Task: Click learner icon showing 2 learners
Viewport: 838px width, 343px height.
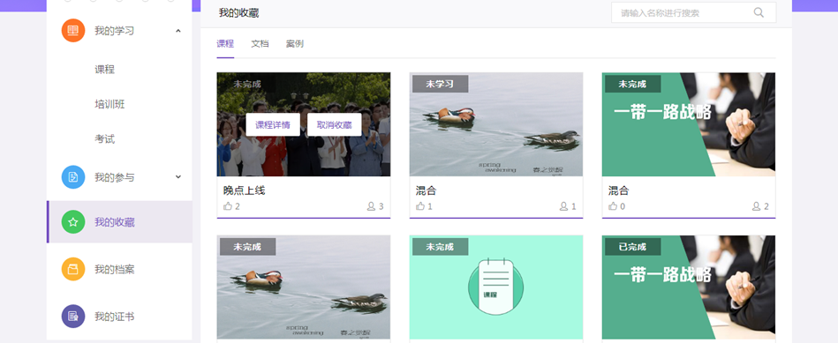Action: coord(756,206)
